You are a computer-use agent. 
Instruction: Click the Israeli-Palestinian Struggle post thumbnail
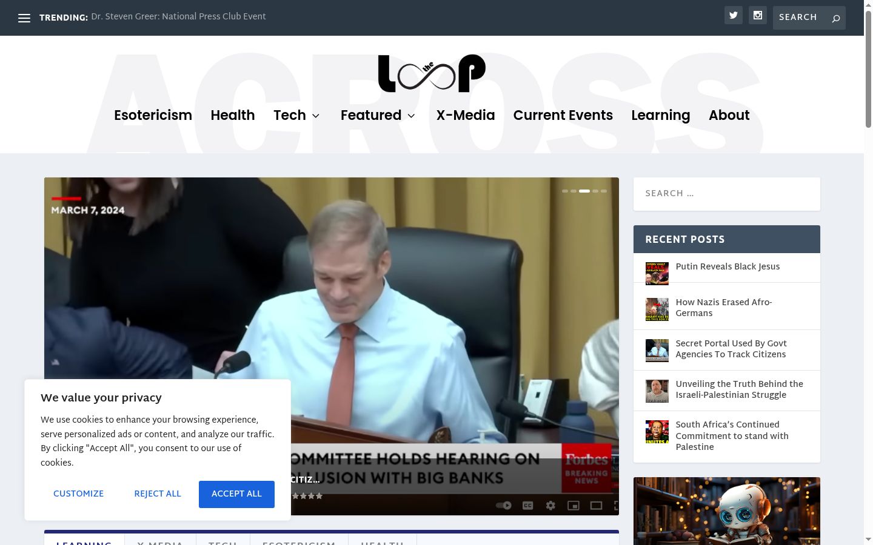click(657, 391)
